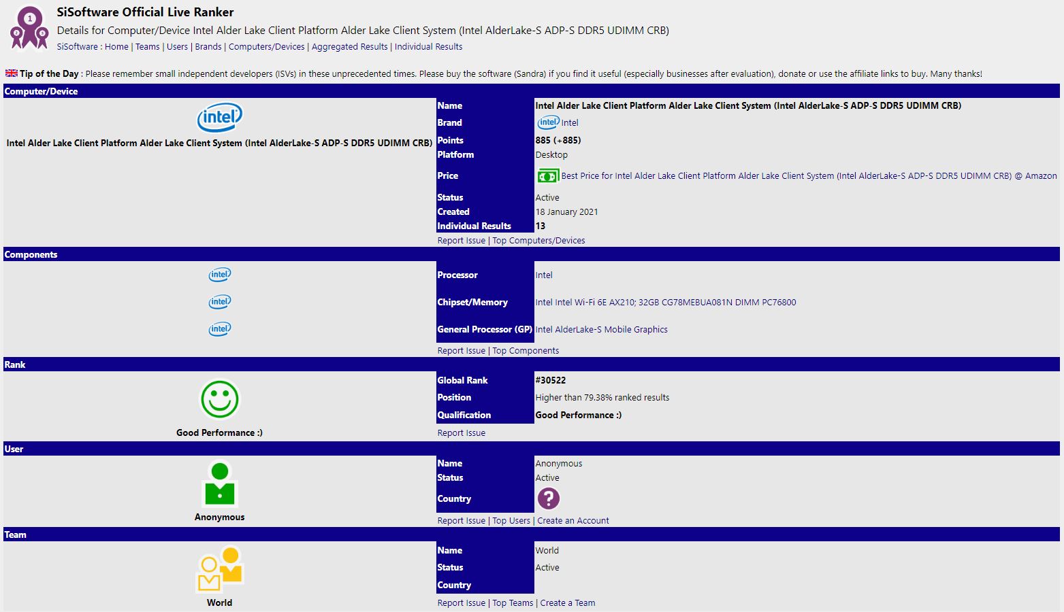Click the small Intel logo beside Brand

click(x=547, y=122)
